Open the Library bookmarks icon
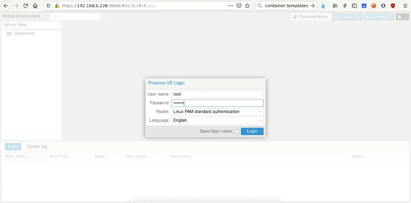Viewport: 411px width, 203px height. coord(335,6)
